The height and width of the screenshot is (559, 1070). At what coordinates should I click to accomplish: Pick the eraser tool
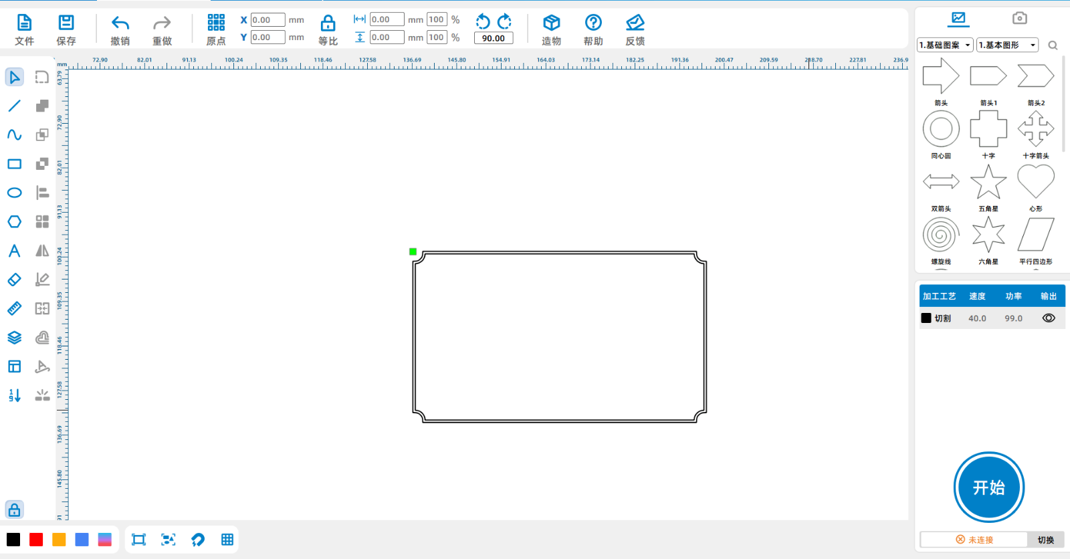(14, 279)
